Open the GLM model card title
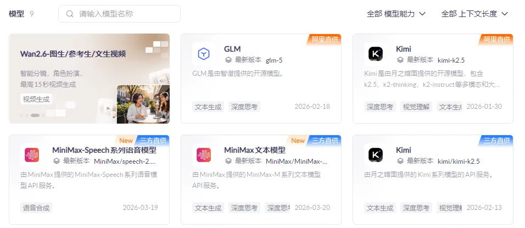 [232, 49]
